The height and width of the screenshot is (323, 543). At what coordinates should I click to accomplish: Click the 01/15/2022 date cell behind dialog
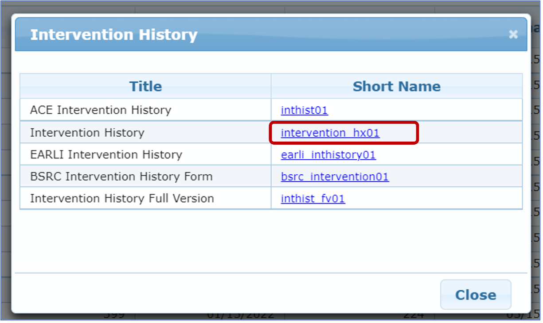coord(240,317)
